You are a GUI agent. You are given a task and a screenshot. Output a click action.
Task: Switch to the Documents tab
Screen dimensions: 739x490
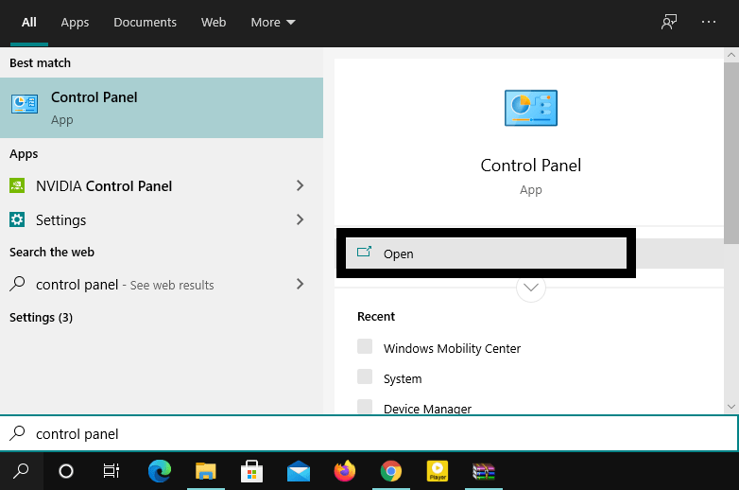tap(145, 22)
